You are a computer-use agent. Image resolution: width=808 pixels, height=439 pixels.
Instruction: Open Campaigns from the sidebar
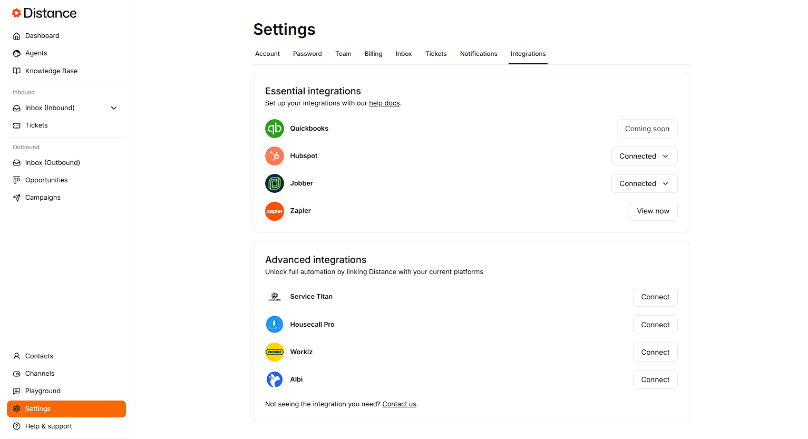point(43,198)
